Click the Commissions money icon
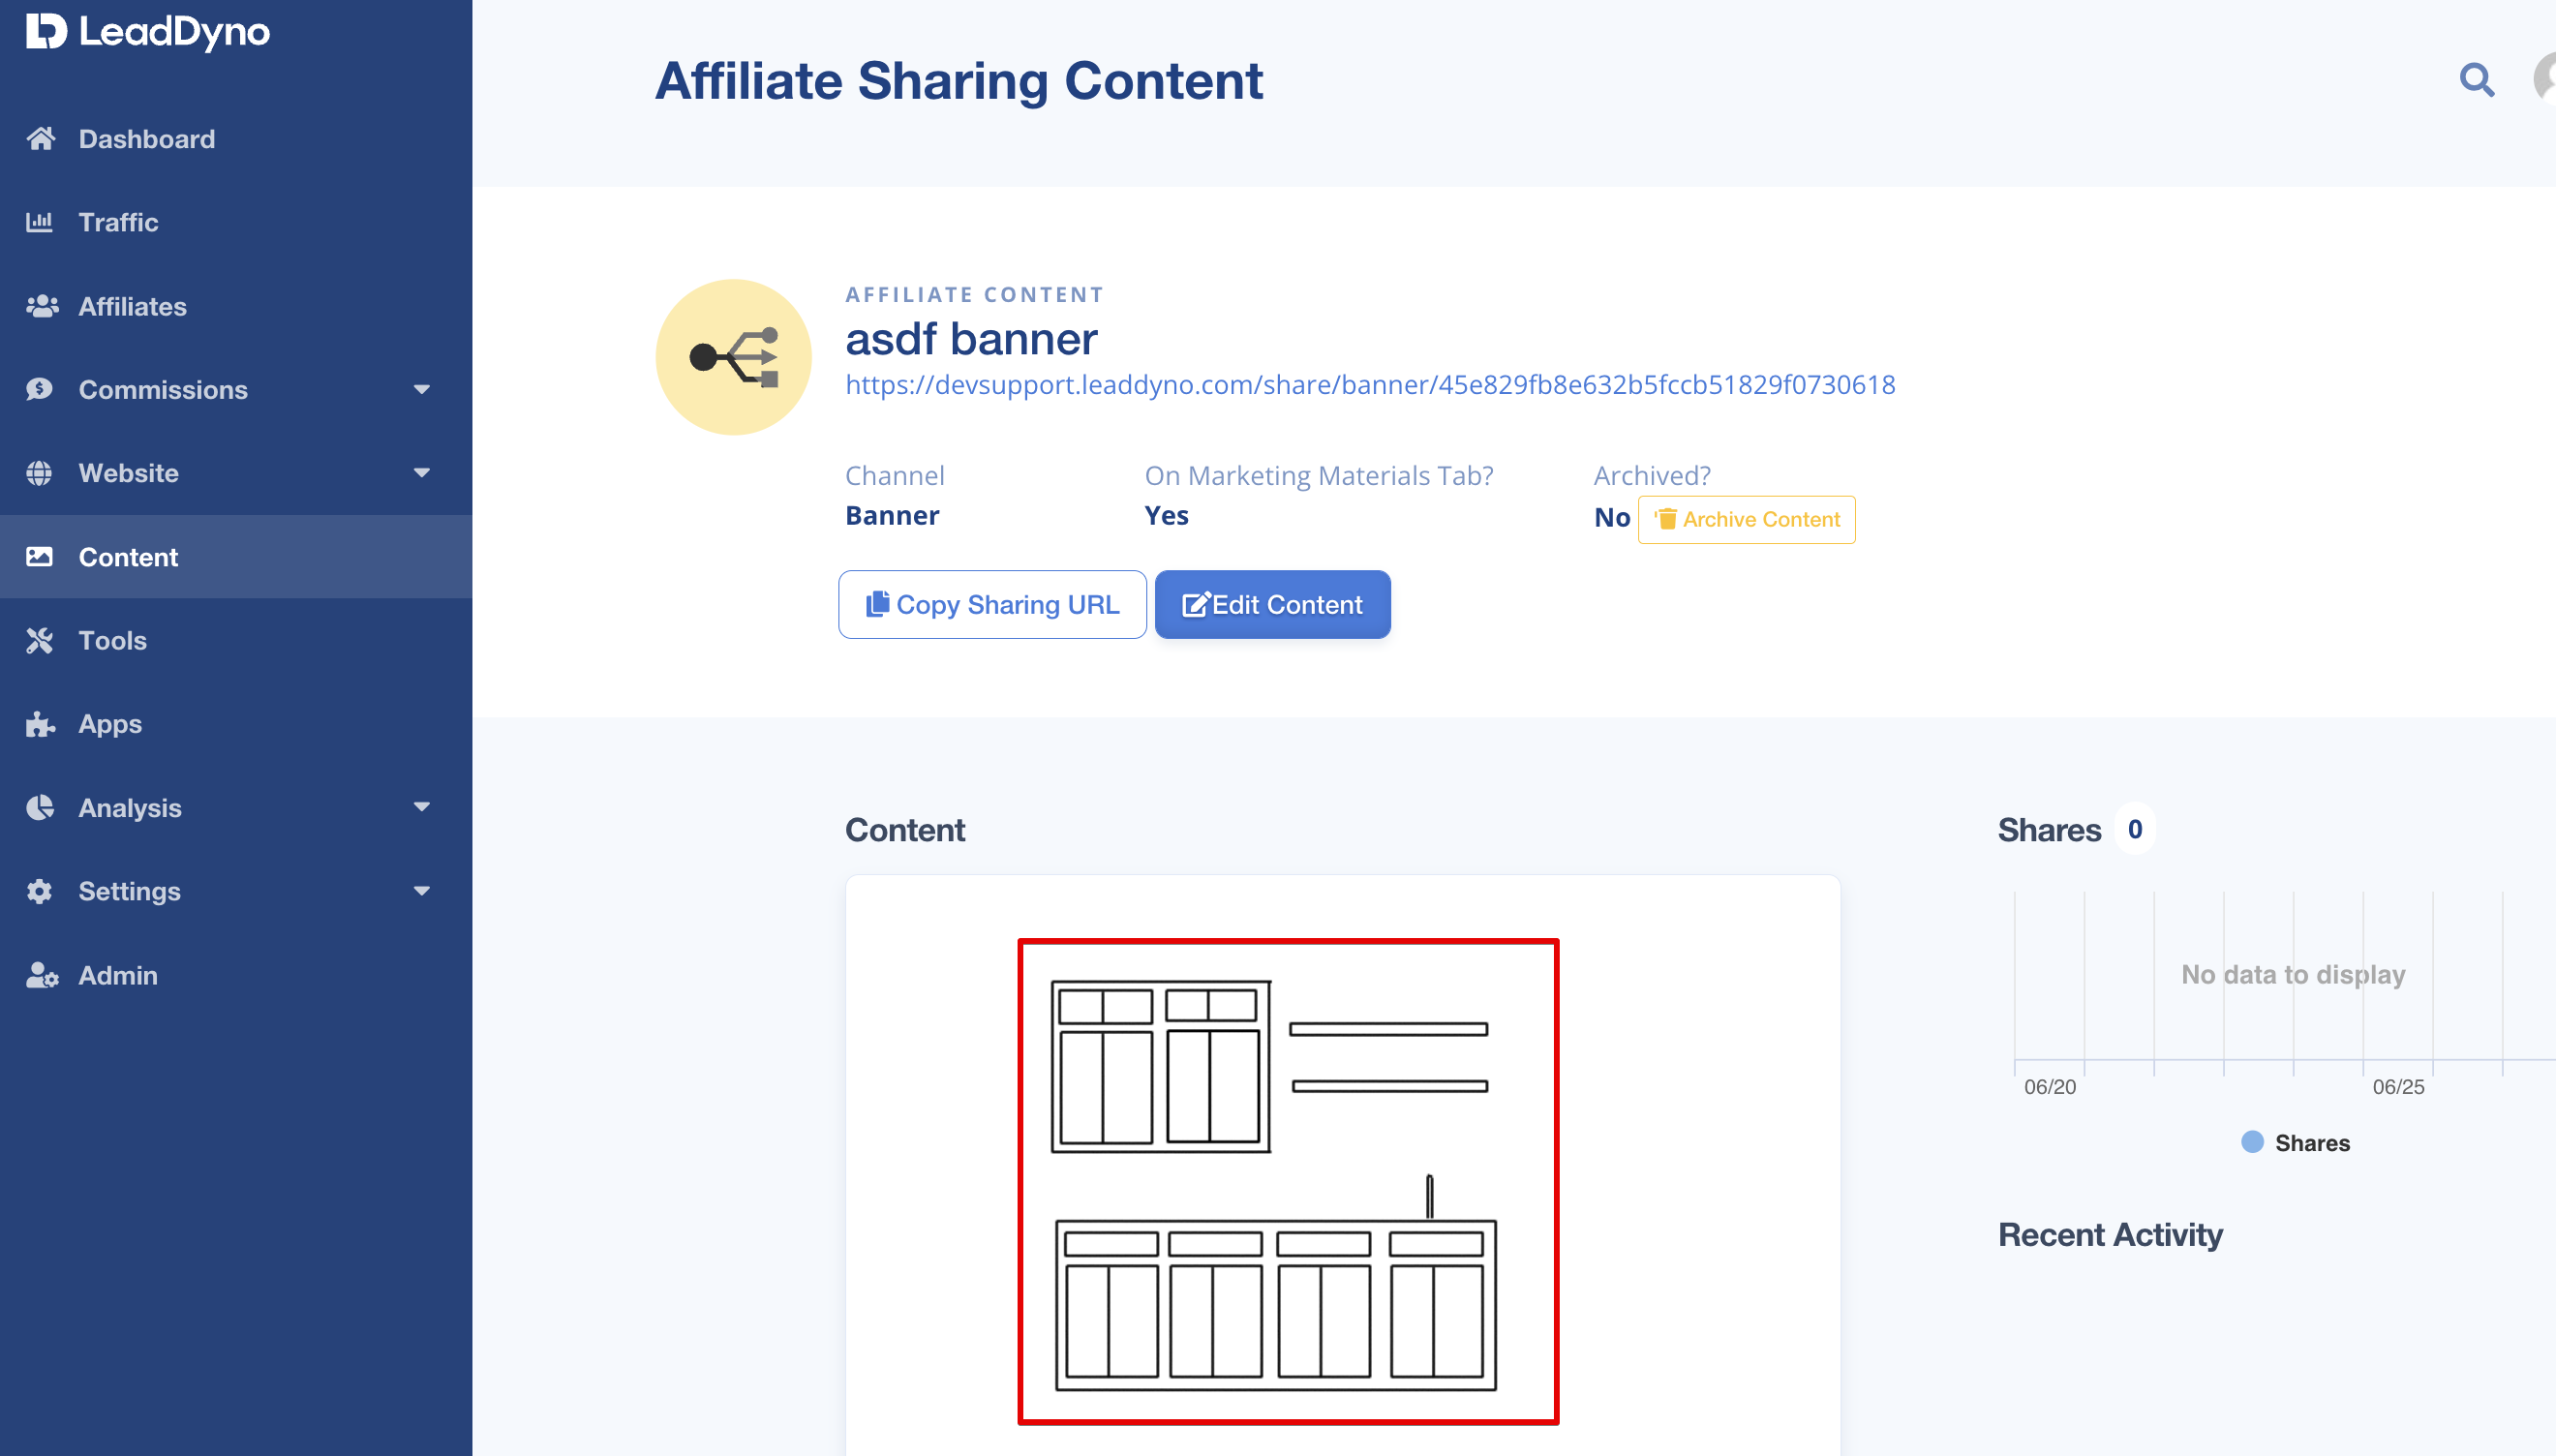The width and height of the screenshot is (2556, 1456). [40, 389]
